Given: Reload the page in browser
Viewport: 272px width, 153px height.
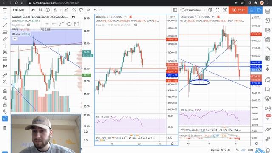Looking at the screenshot, I should [16, 3].
